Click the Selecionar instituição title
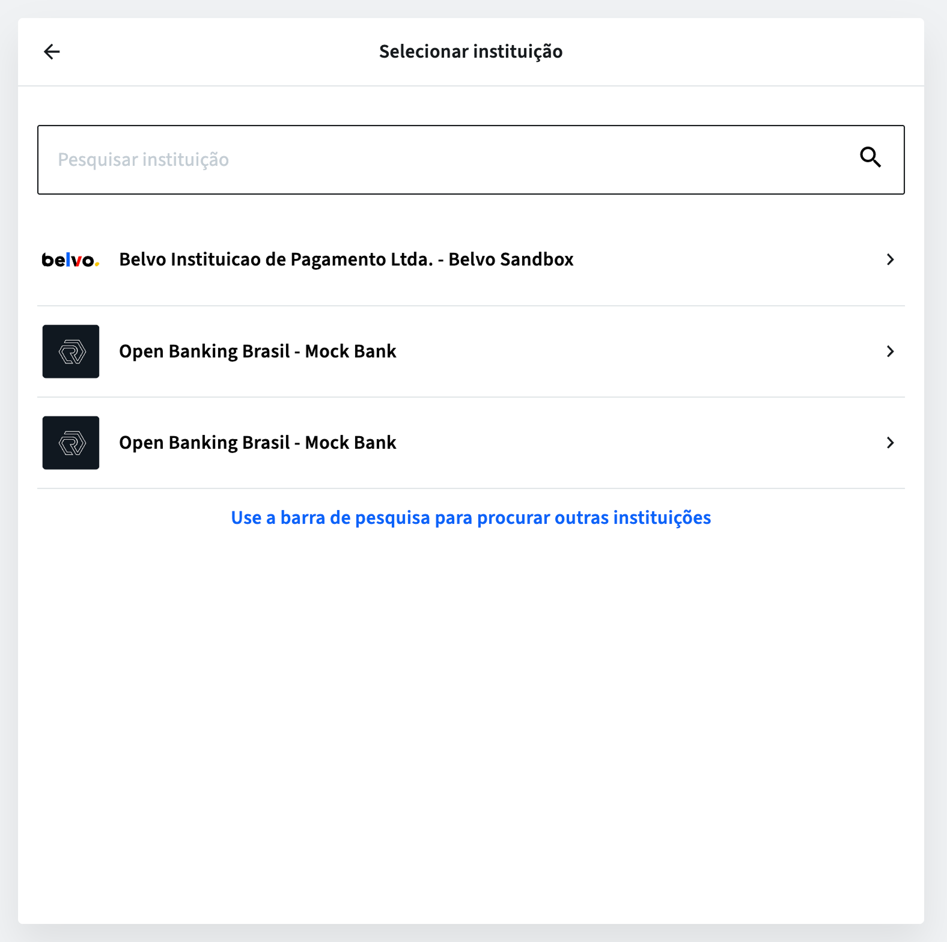The image size is (947, 942). pyautogui.click(x=471, y=52)
